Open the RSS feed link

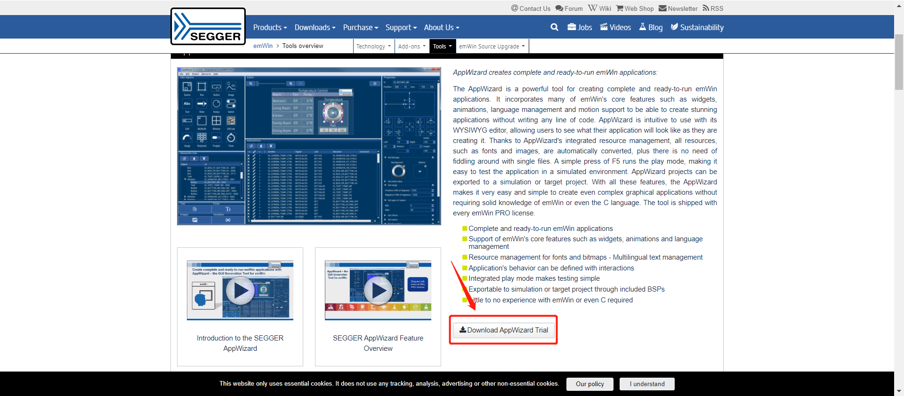coord(713,8)
